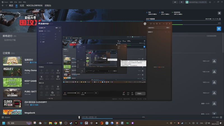The image size is (224, 126).
Task: Click the ENG input language indicator
Action: point(202,123)
